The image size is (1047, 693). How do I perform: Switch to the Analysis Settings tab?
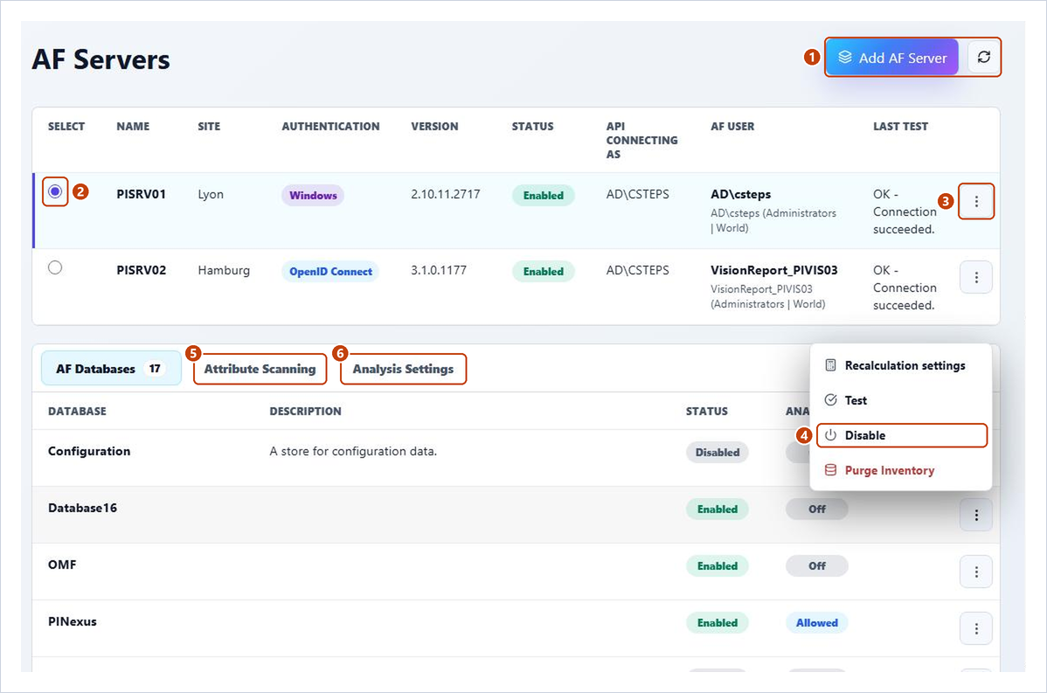pyautogui.click(x=403, y=369)
